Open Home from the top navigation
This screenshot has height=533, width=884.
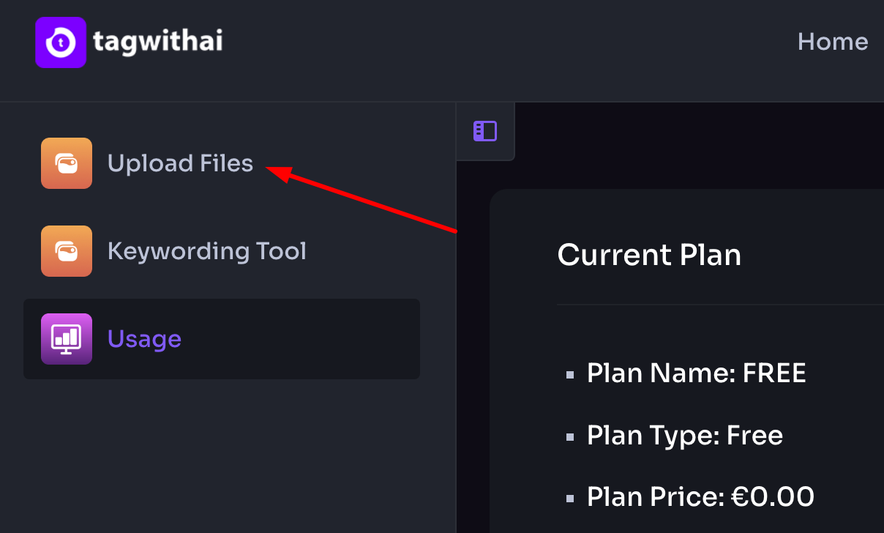click(x=833, y=42)
